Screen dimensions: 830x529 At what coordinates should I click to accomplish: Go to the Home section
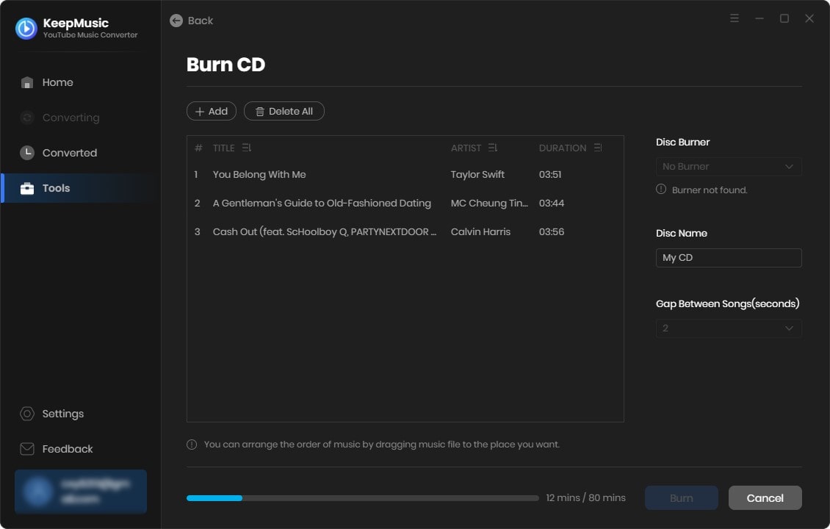pyautogui.click(x=57, y=82)
